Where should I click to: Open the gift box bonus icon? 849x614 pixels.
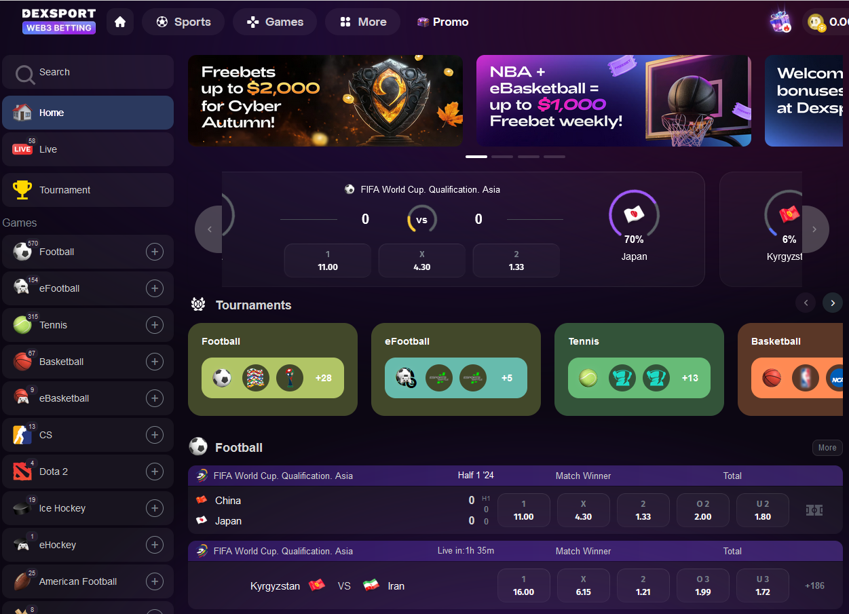point(780,22)
